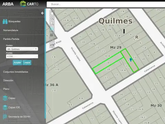Click parcel label 32 A
165x124 pixels.
pos(118,36)
